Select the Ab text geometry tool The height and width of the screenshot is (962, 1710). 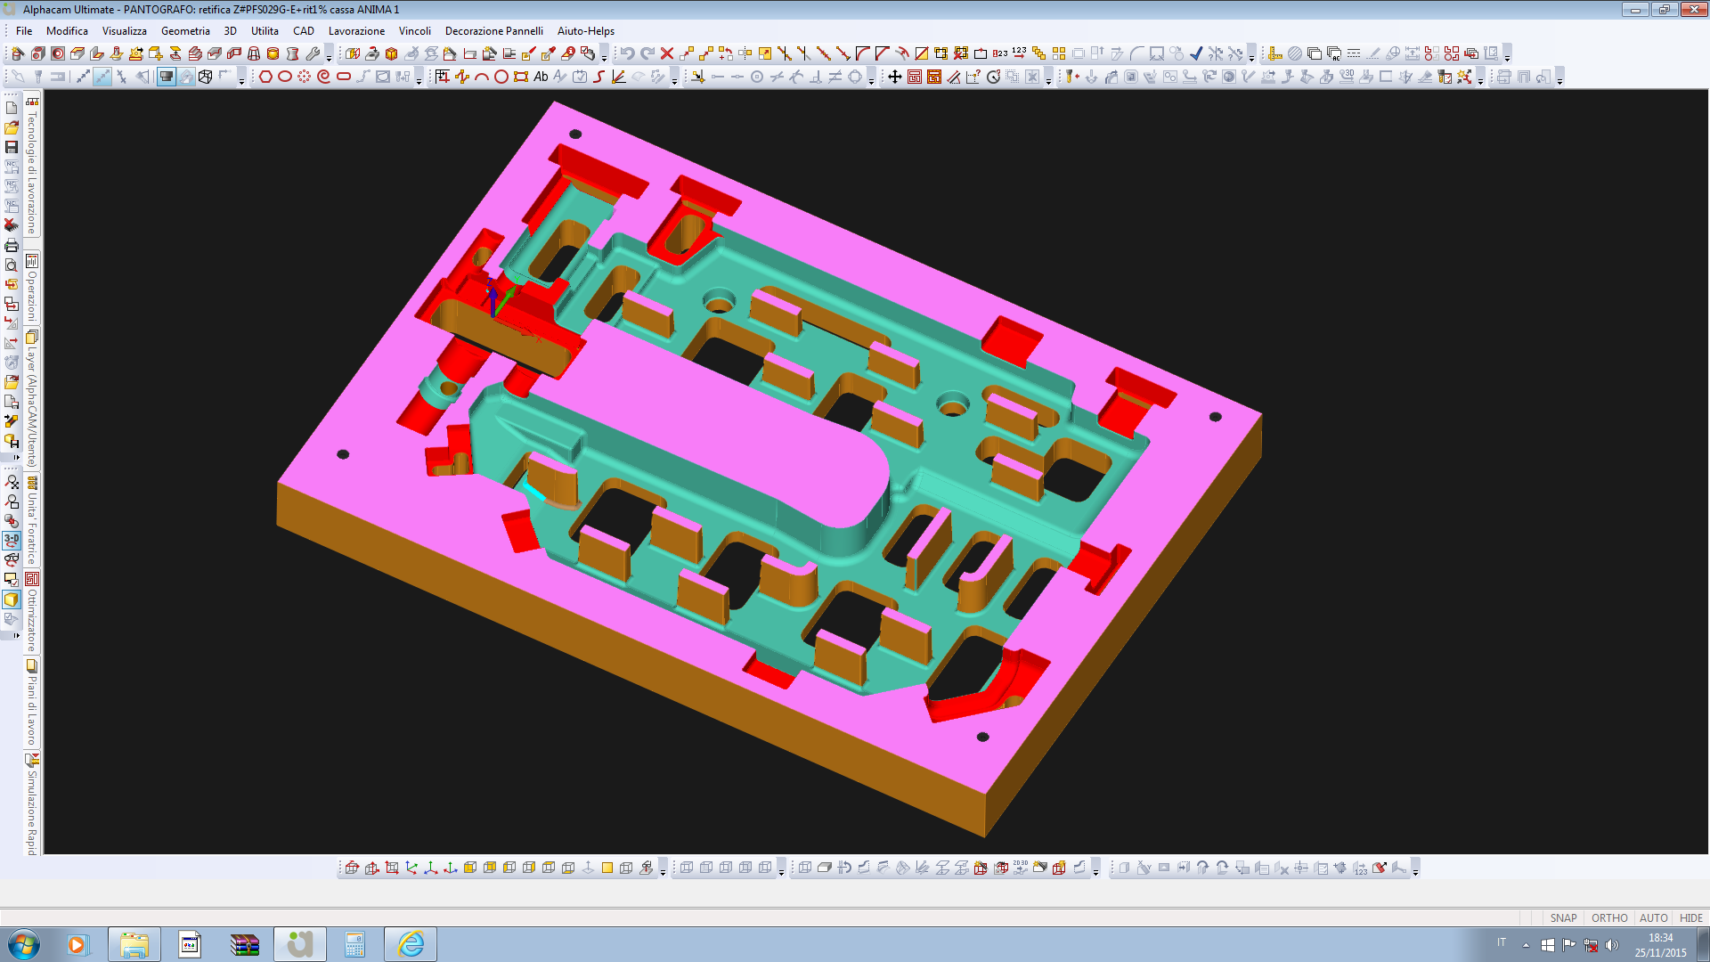point(541,77)
